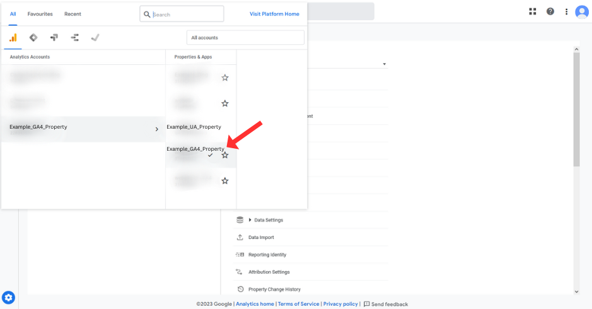Expand the Example_GA4_Property account chevron
Viewport: 592px width, 309px height.
click(x=157, y=129)
